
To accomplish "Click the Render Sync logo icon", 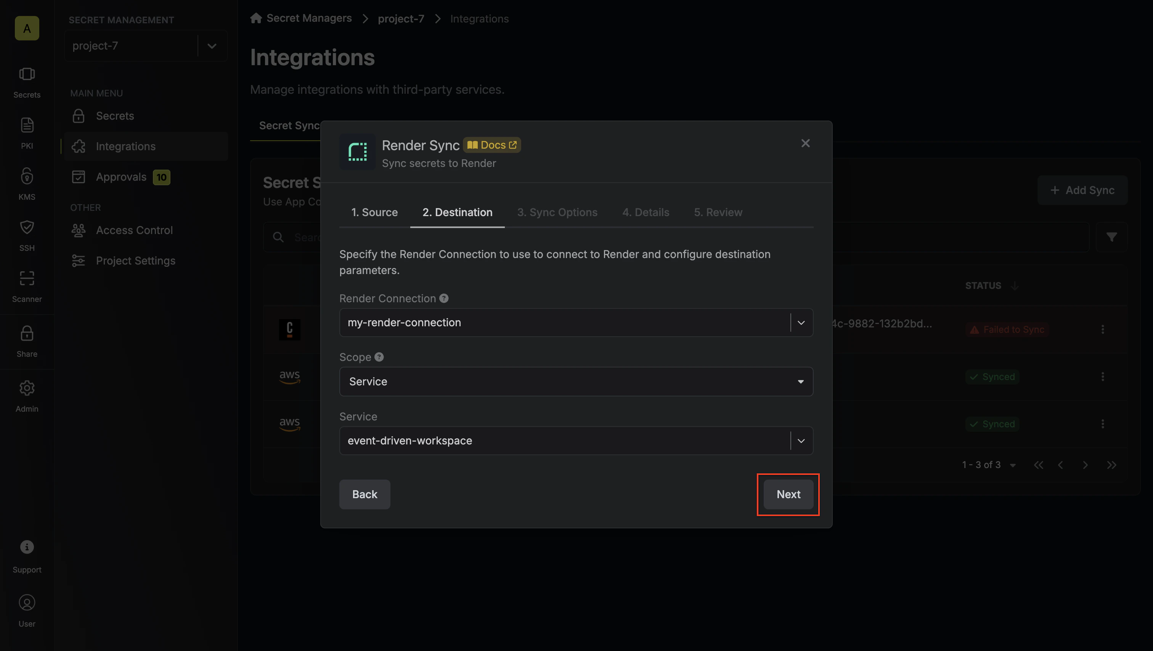I will (x=357, y=152).
